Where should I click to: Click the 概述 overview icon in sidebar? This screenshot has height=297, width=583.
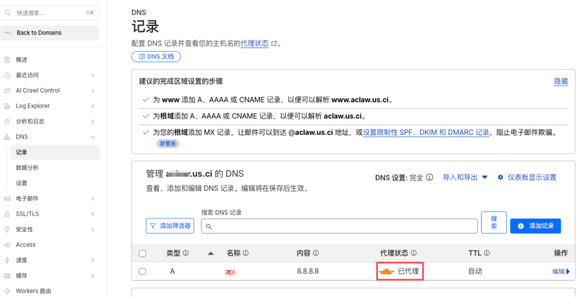pos(7,60)
